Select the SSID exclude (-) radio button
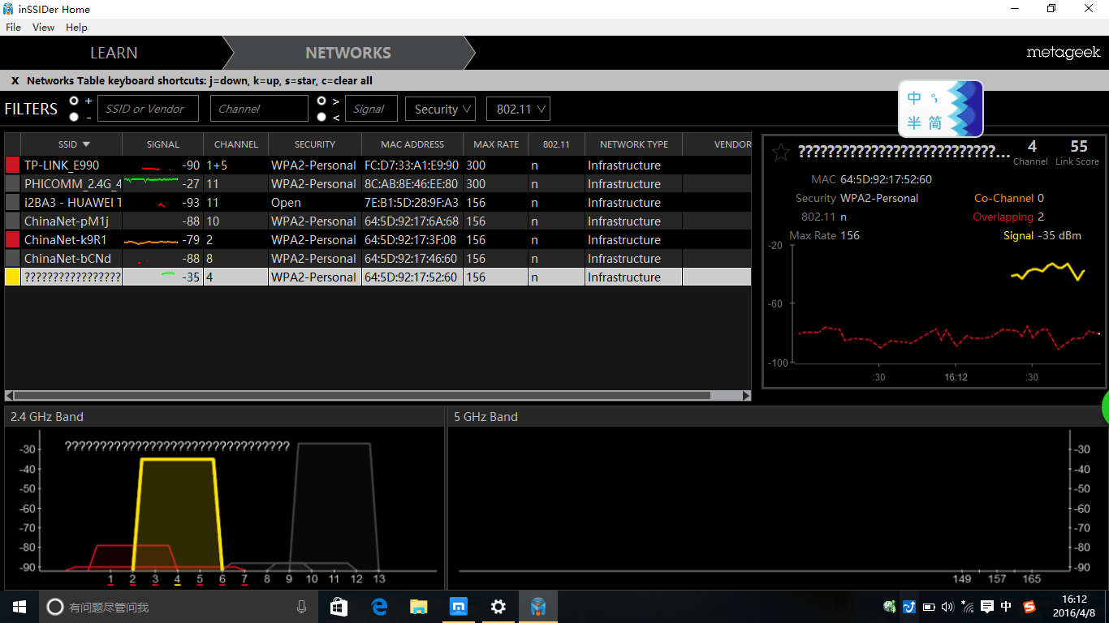The height and width of the screenshot is (623, 1109). pyautogui.click(x=75, y=117)
